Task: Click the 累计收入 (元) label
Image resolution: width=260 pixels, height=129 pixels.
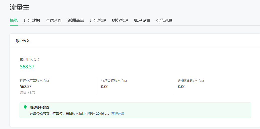Action: [30, 60]
